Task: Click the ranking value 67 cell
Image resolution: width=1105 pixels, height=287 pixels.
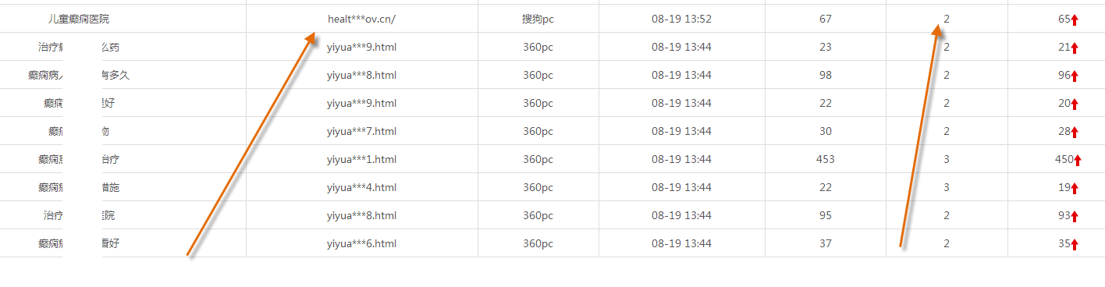Action: 826,19
